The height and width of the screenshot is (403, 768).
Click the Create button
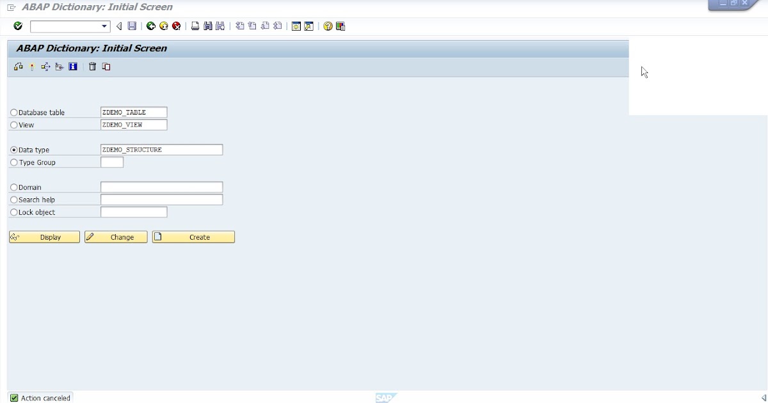(193, 237)
